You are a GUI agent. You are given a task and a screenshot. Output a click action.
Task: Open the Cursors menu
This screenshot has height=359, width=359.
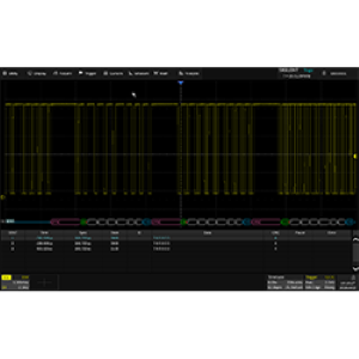[x=113, y=73]
